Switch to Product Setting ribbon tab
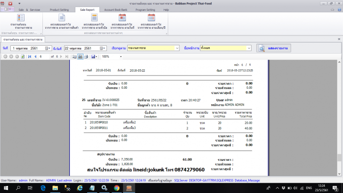This screenshot has width=343, height=193. [x=59, y=9]
